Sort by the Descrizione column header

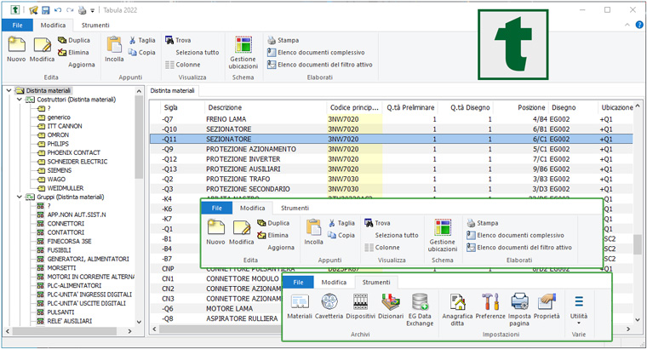[x=224, y=108]
